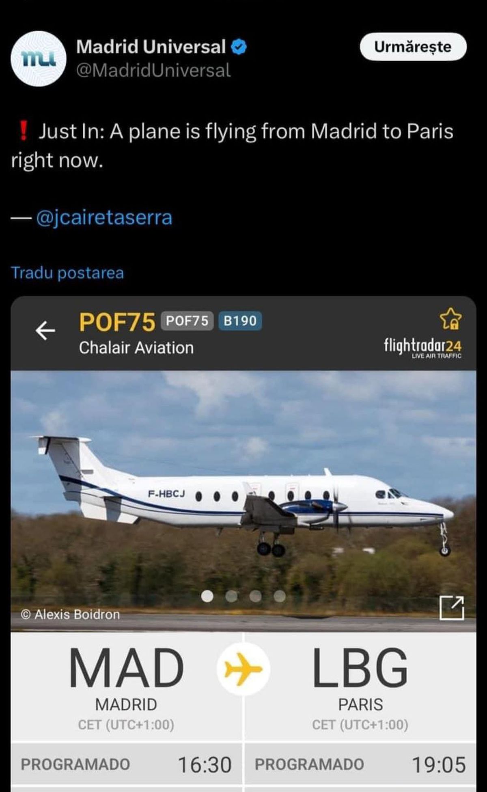
Task: Click the red exclamation mark emoji
Action: [24, 131]
